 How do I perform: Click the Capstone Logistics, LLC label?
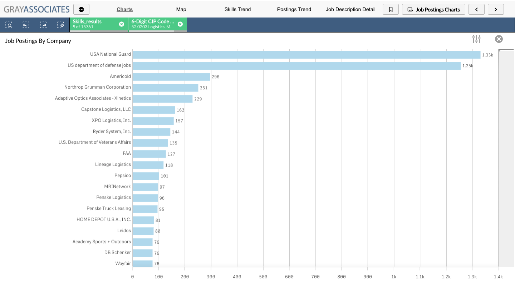(106, 109)
